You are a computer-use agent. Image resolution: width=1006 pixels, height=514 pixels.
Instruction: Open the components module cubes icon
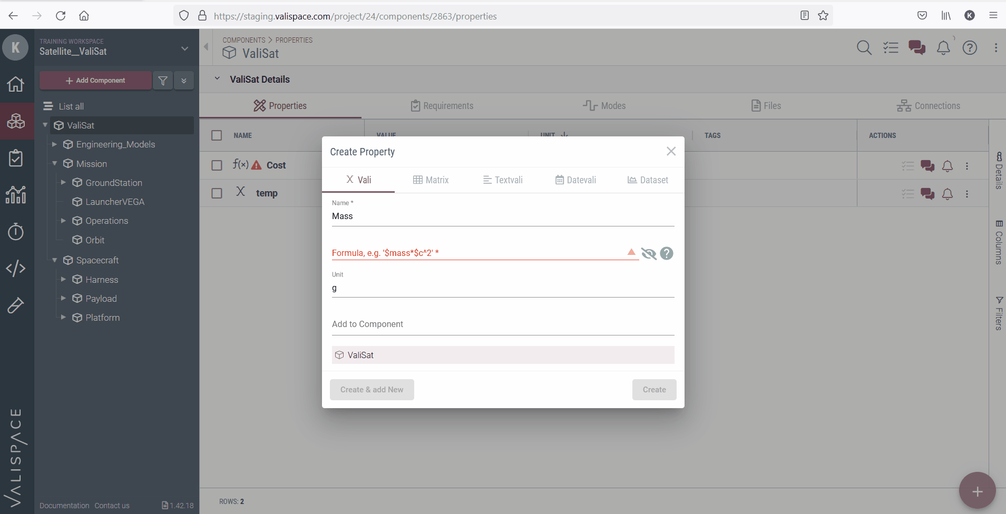[x=16, y=121]
